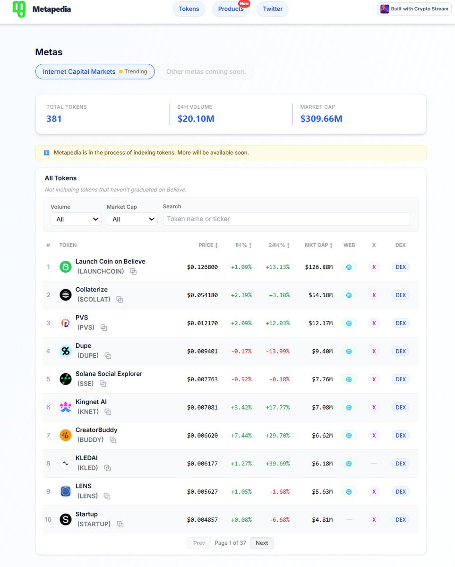This screenshot has height=567, width=455.
Task: Go to the next page of tokens
Action: pyautogui.click(x=262, y=543)
